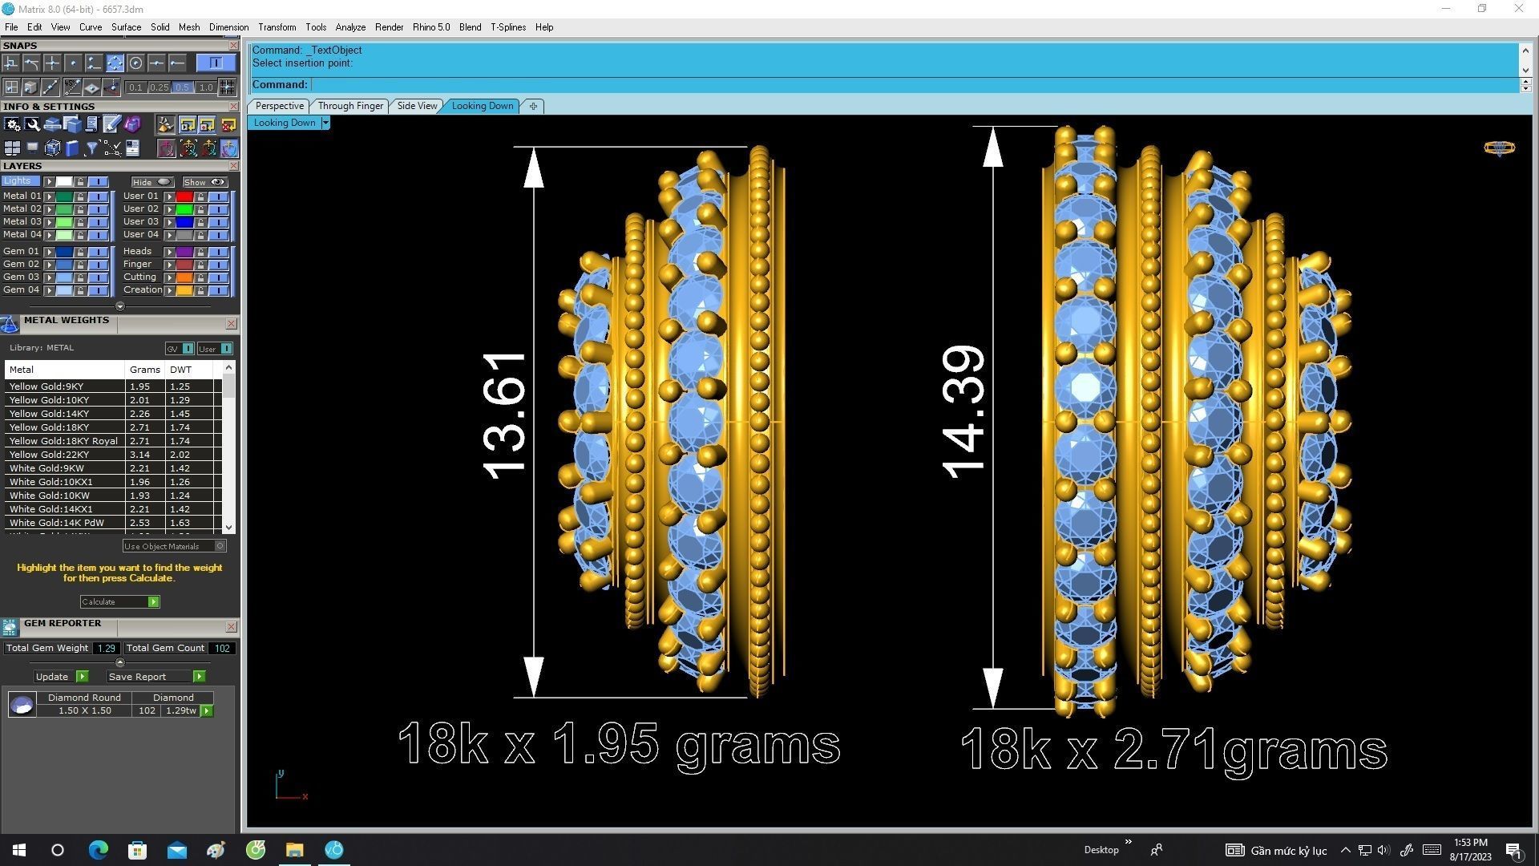
Task: Click the viewport ring thumbnail icon
Action: click(1499, 148)
